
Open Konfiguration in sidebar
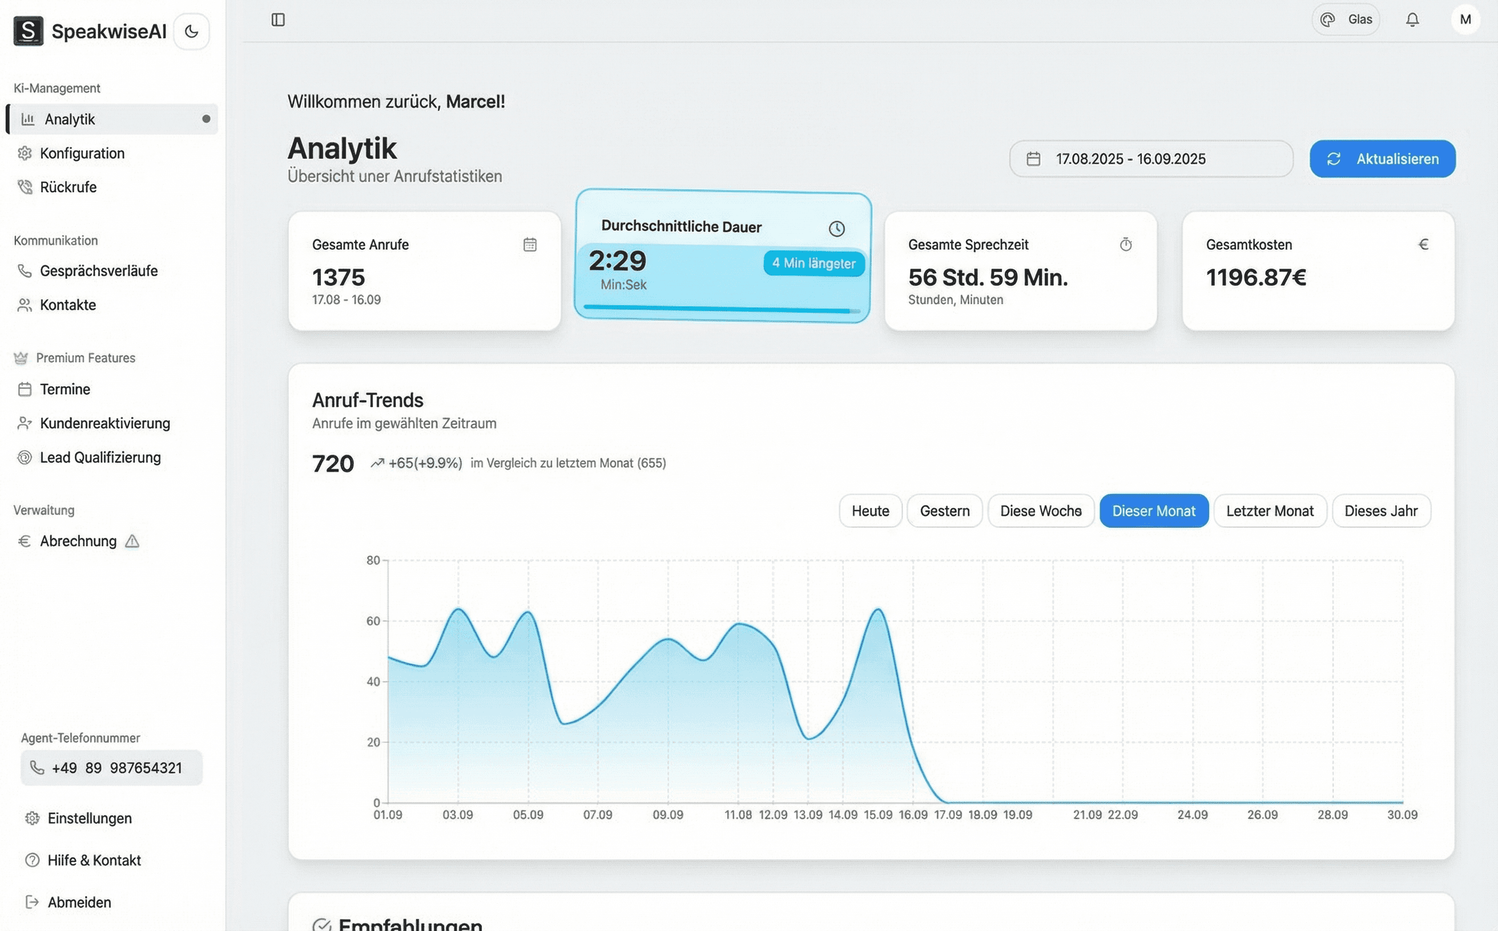click(x=82, y=153)
